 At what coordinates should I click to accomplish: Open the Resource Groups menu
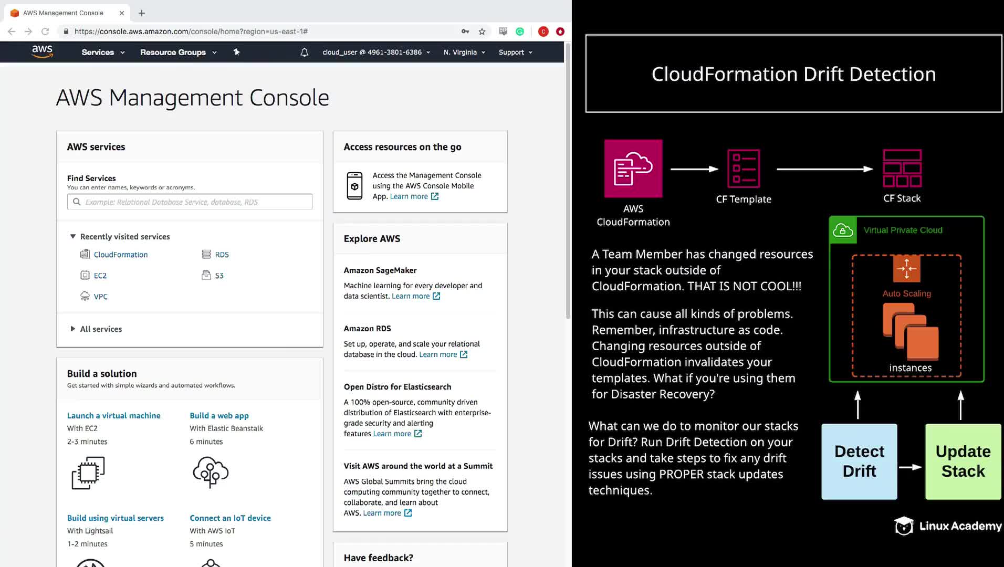point(178,52)
